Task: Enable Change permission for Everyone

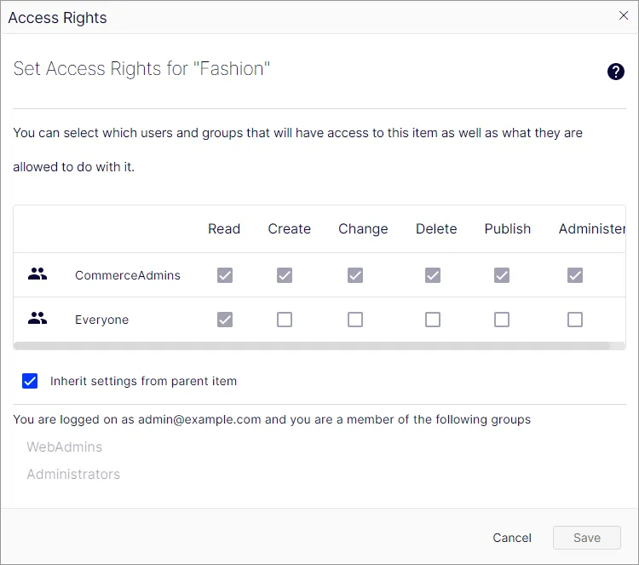Action: coord(355,320)
